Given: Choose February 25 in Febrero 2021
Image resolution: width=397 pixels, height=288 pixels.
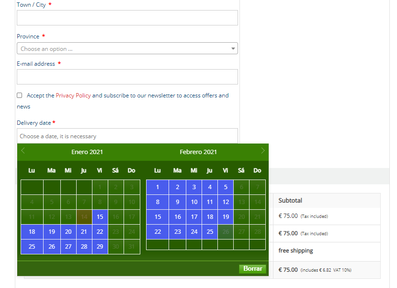Looking at the screenshot, I should (x=210, y=232).
